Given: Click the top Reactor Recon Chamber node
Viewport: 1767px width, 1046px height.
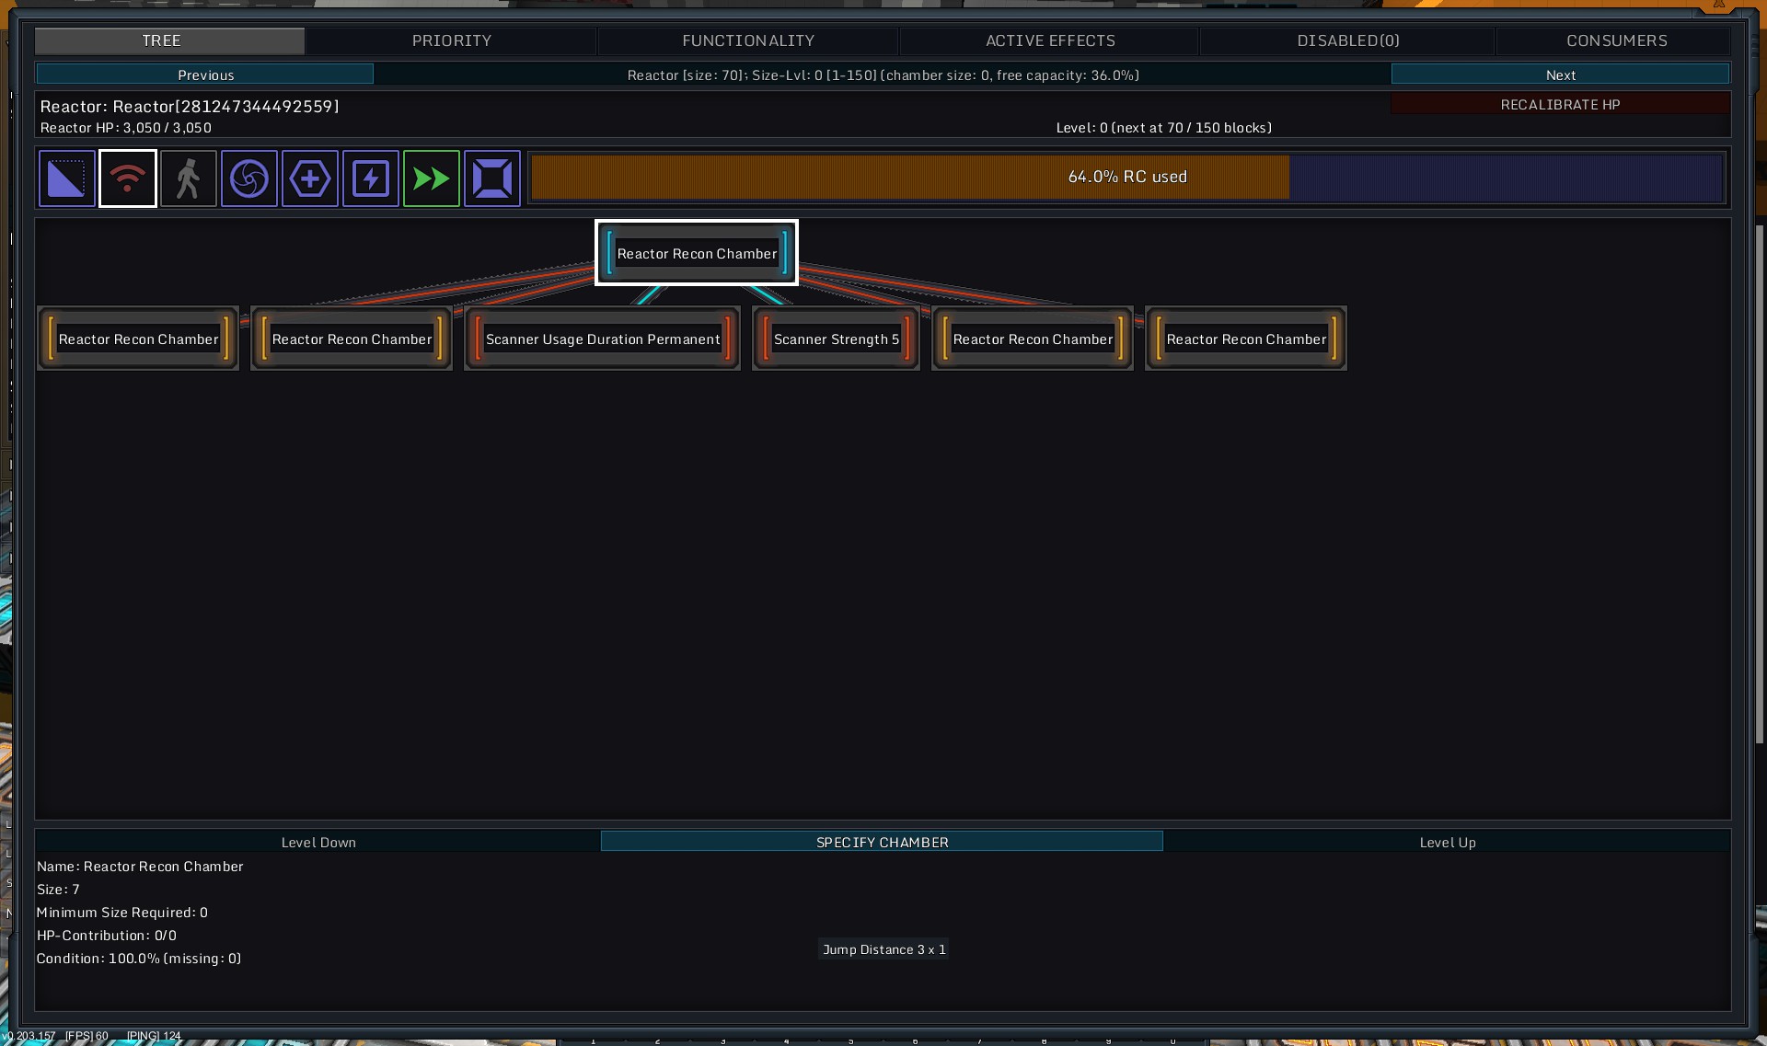Looking at the screenshot, I should point(697,254).
